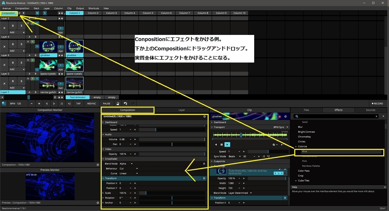Image resolution: width=389 pixels, height=211 pixels.
Task: Close the Help panel
Action: point(385,187)
